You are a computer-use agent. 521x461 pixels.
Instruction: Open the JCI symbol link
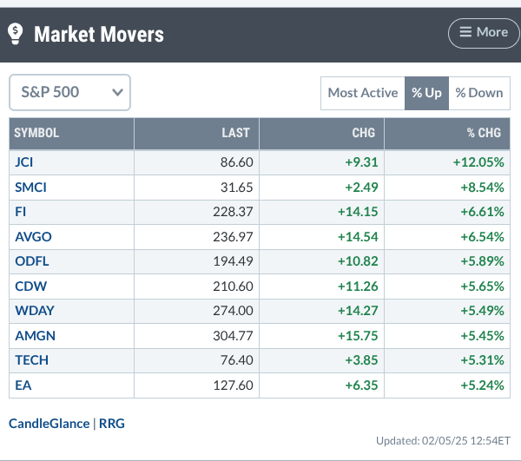tap(24, 161)
